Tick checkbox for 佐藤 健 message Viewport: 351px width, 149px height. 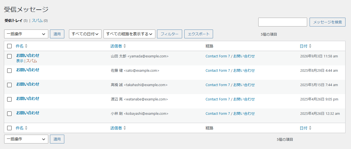(9, 71)
